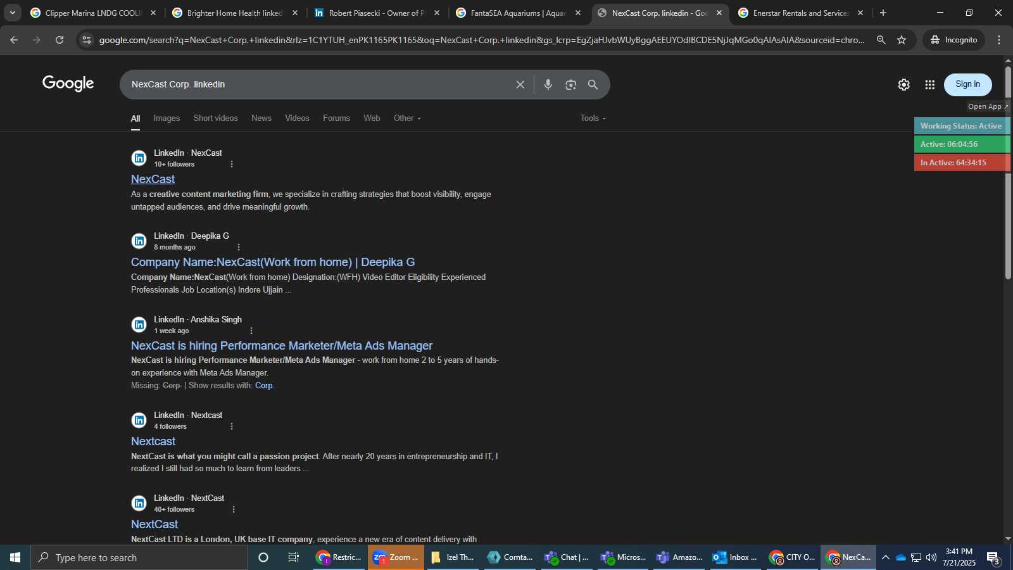Open Google quick settings gear
Image resolution: width=1013 pixels, height=570 pixels.
(904, 85)
